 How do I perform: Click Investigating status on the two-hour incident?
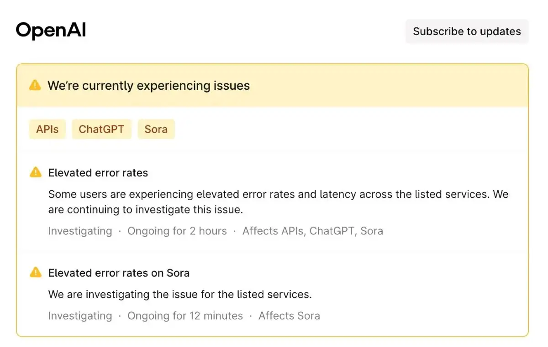[x=80, y=231]
